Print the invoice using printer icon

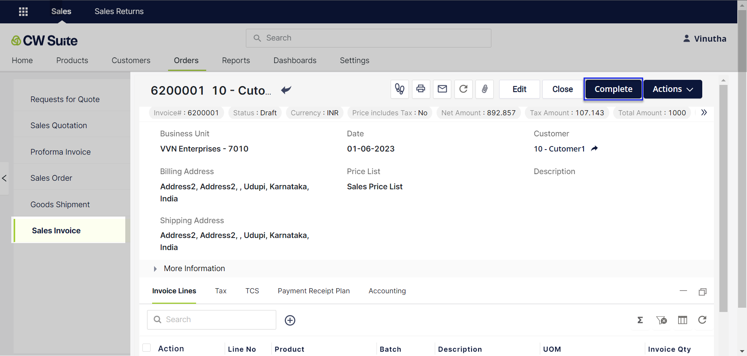click(421, 89)
